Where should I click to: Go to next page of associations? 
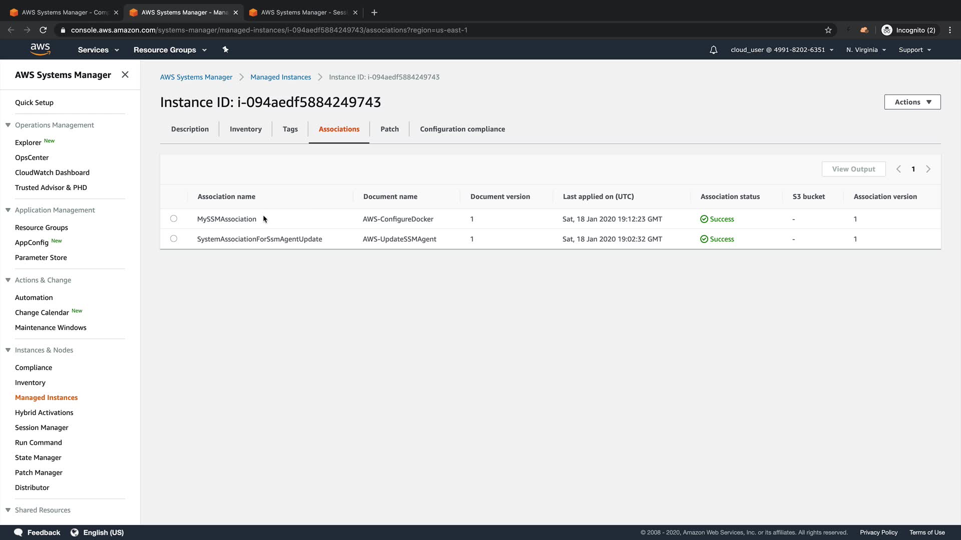tap(928, 169)
